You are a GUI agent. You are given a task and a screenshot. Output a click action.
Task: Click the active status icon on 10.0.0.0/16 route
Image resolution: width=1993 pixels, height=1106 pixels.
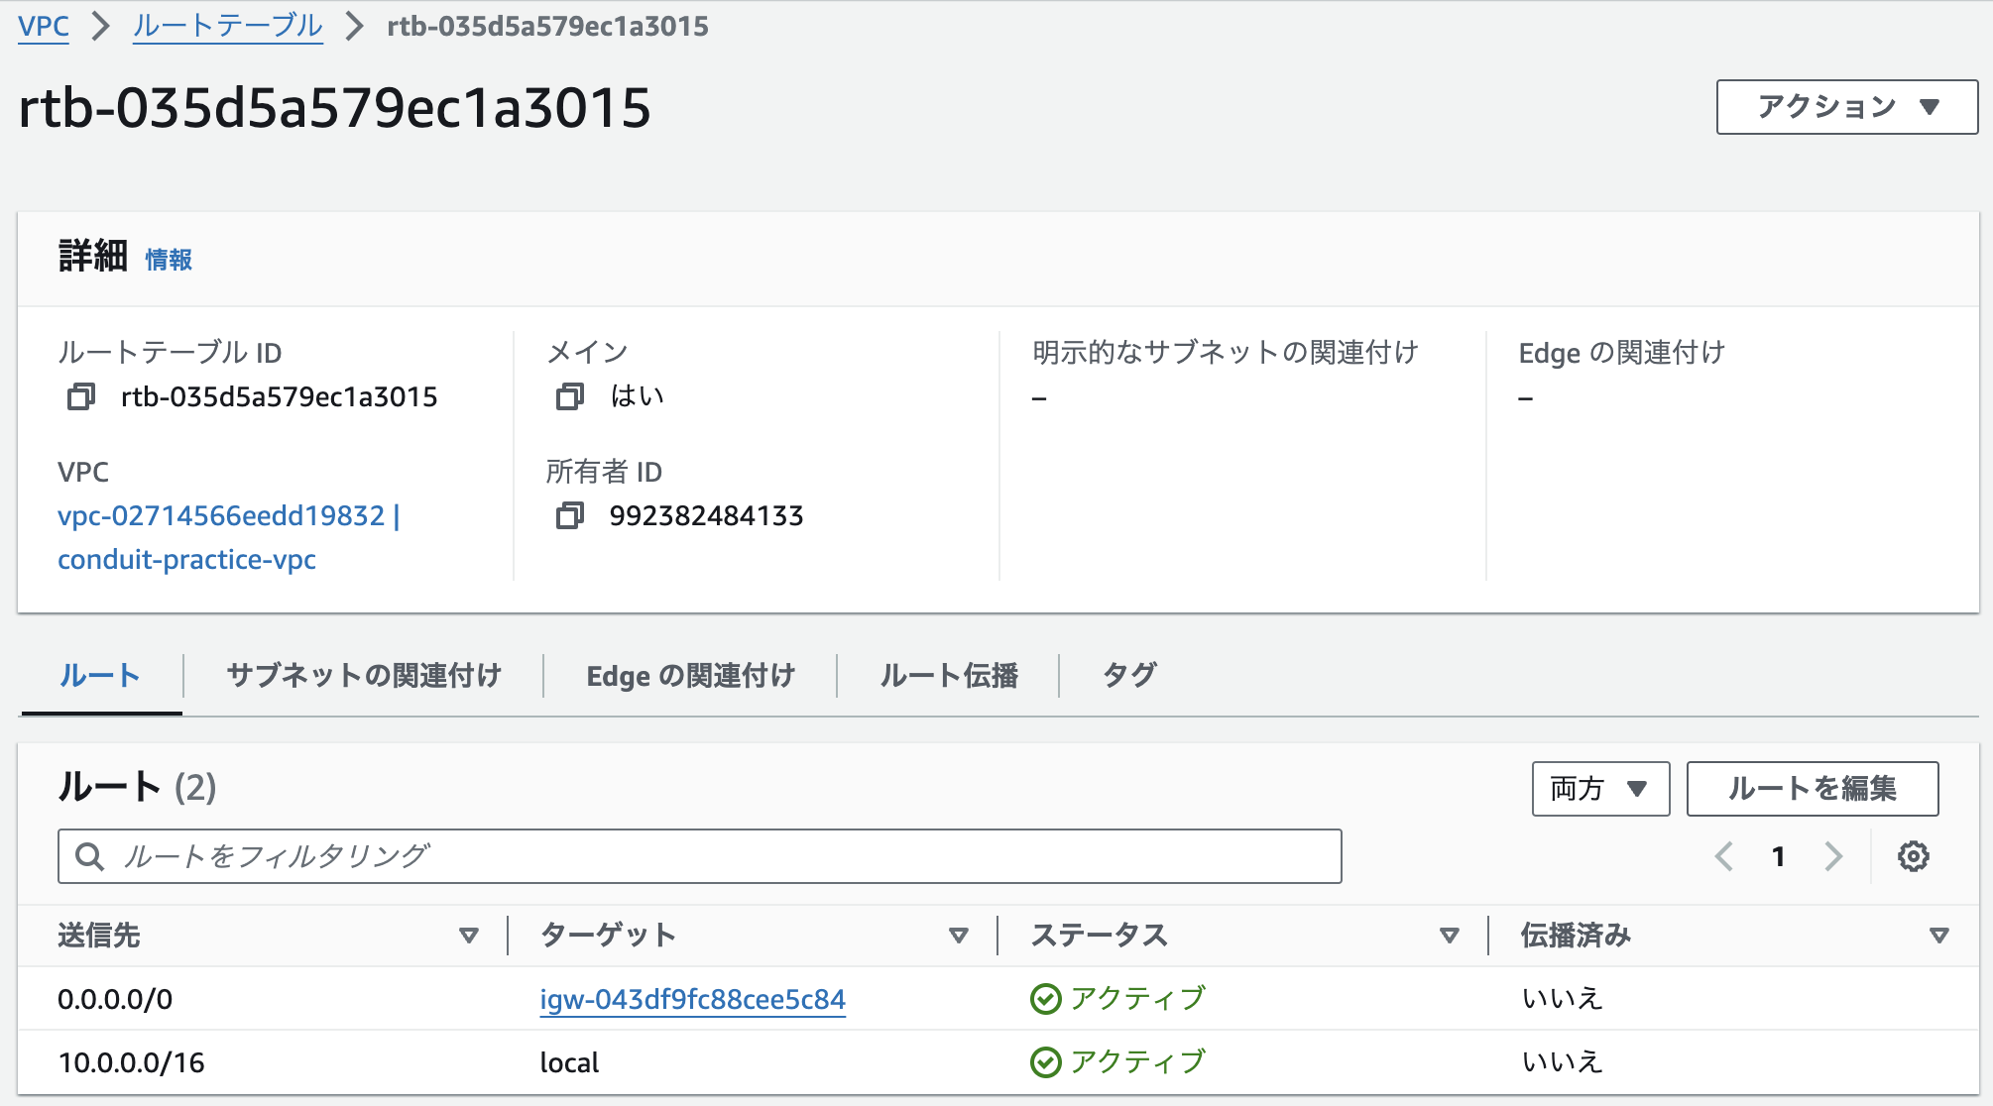click(x=1046, y=1061)
